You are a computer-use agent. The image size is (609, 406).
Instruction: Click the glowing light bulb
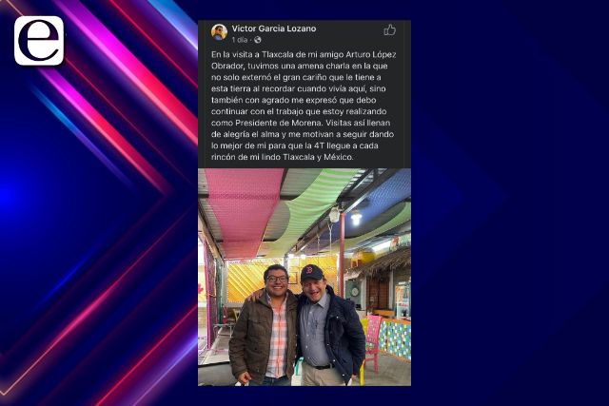356,219
